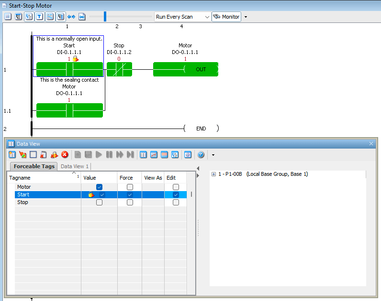
Task: Click the first icon in Data View toolbar
Action: click(x=12, y=155)
